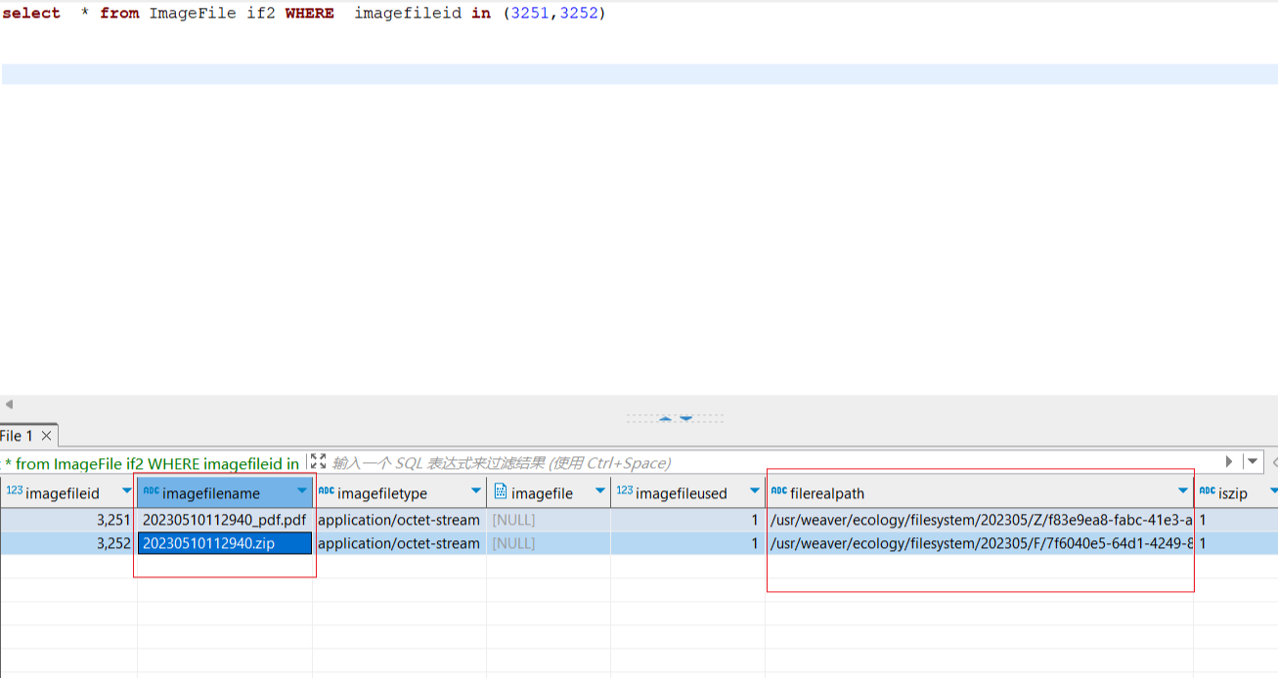The width and height of the screenshot is (1278, 678).
Task: Open imagefileused column filter dropdown
Action: [x=755, y=491]
